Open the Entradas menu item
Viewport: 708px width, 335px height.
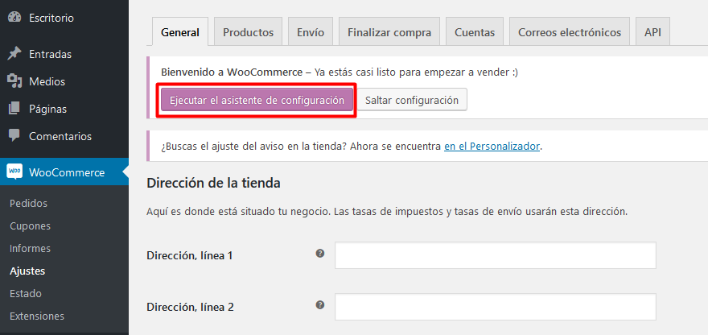click(64, 54)
